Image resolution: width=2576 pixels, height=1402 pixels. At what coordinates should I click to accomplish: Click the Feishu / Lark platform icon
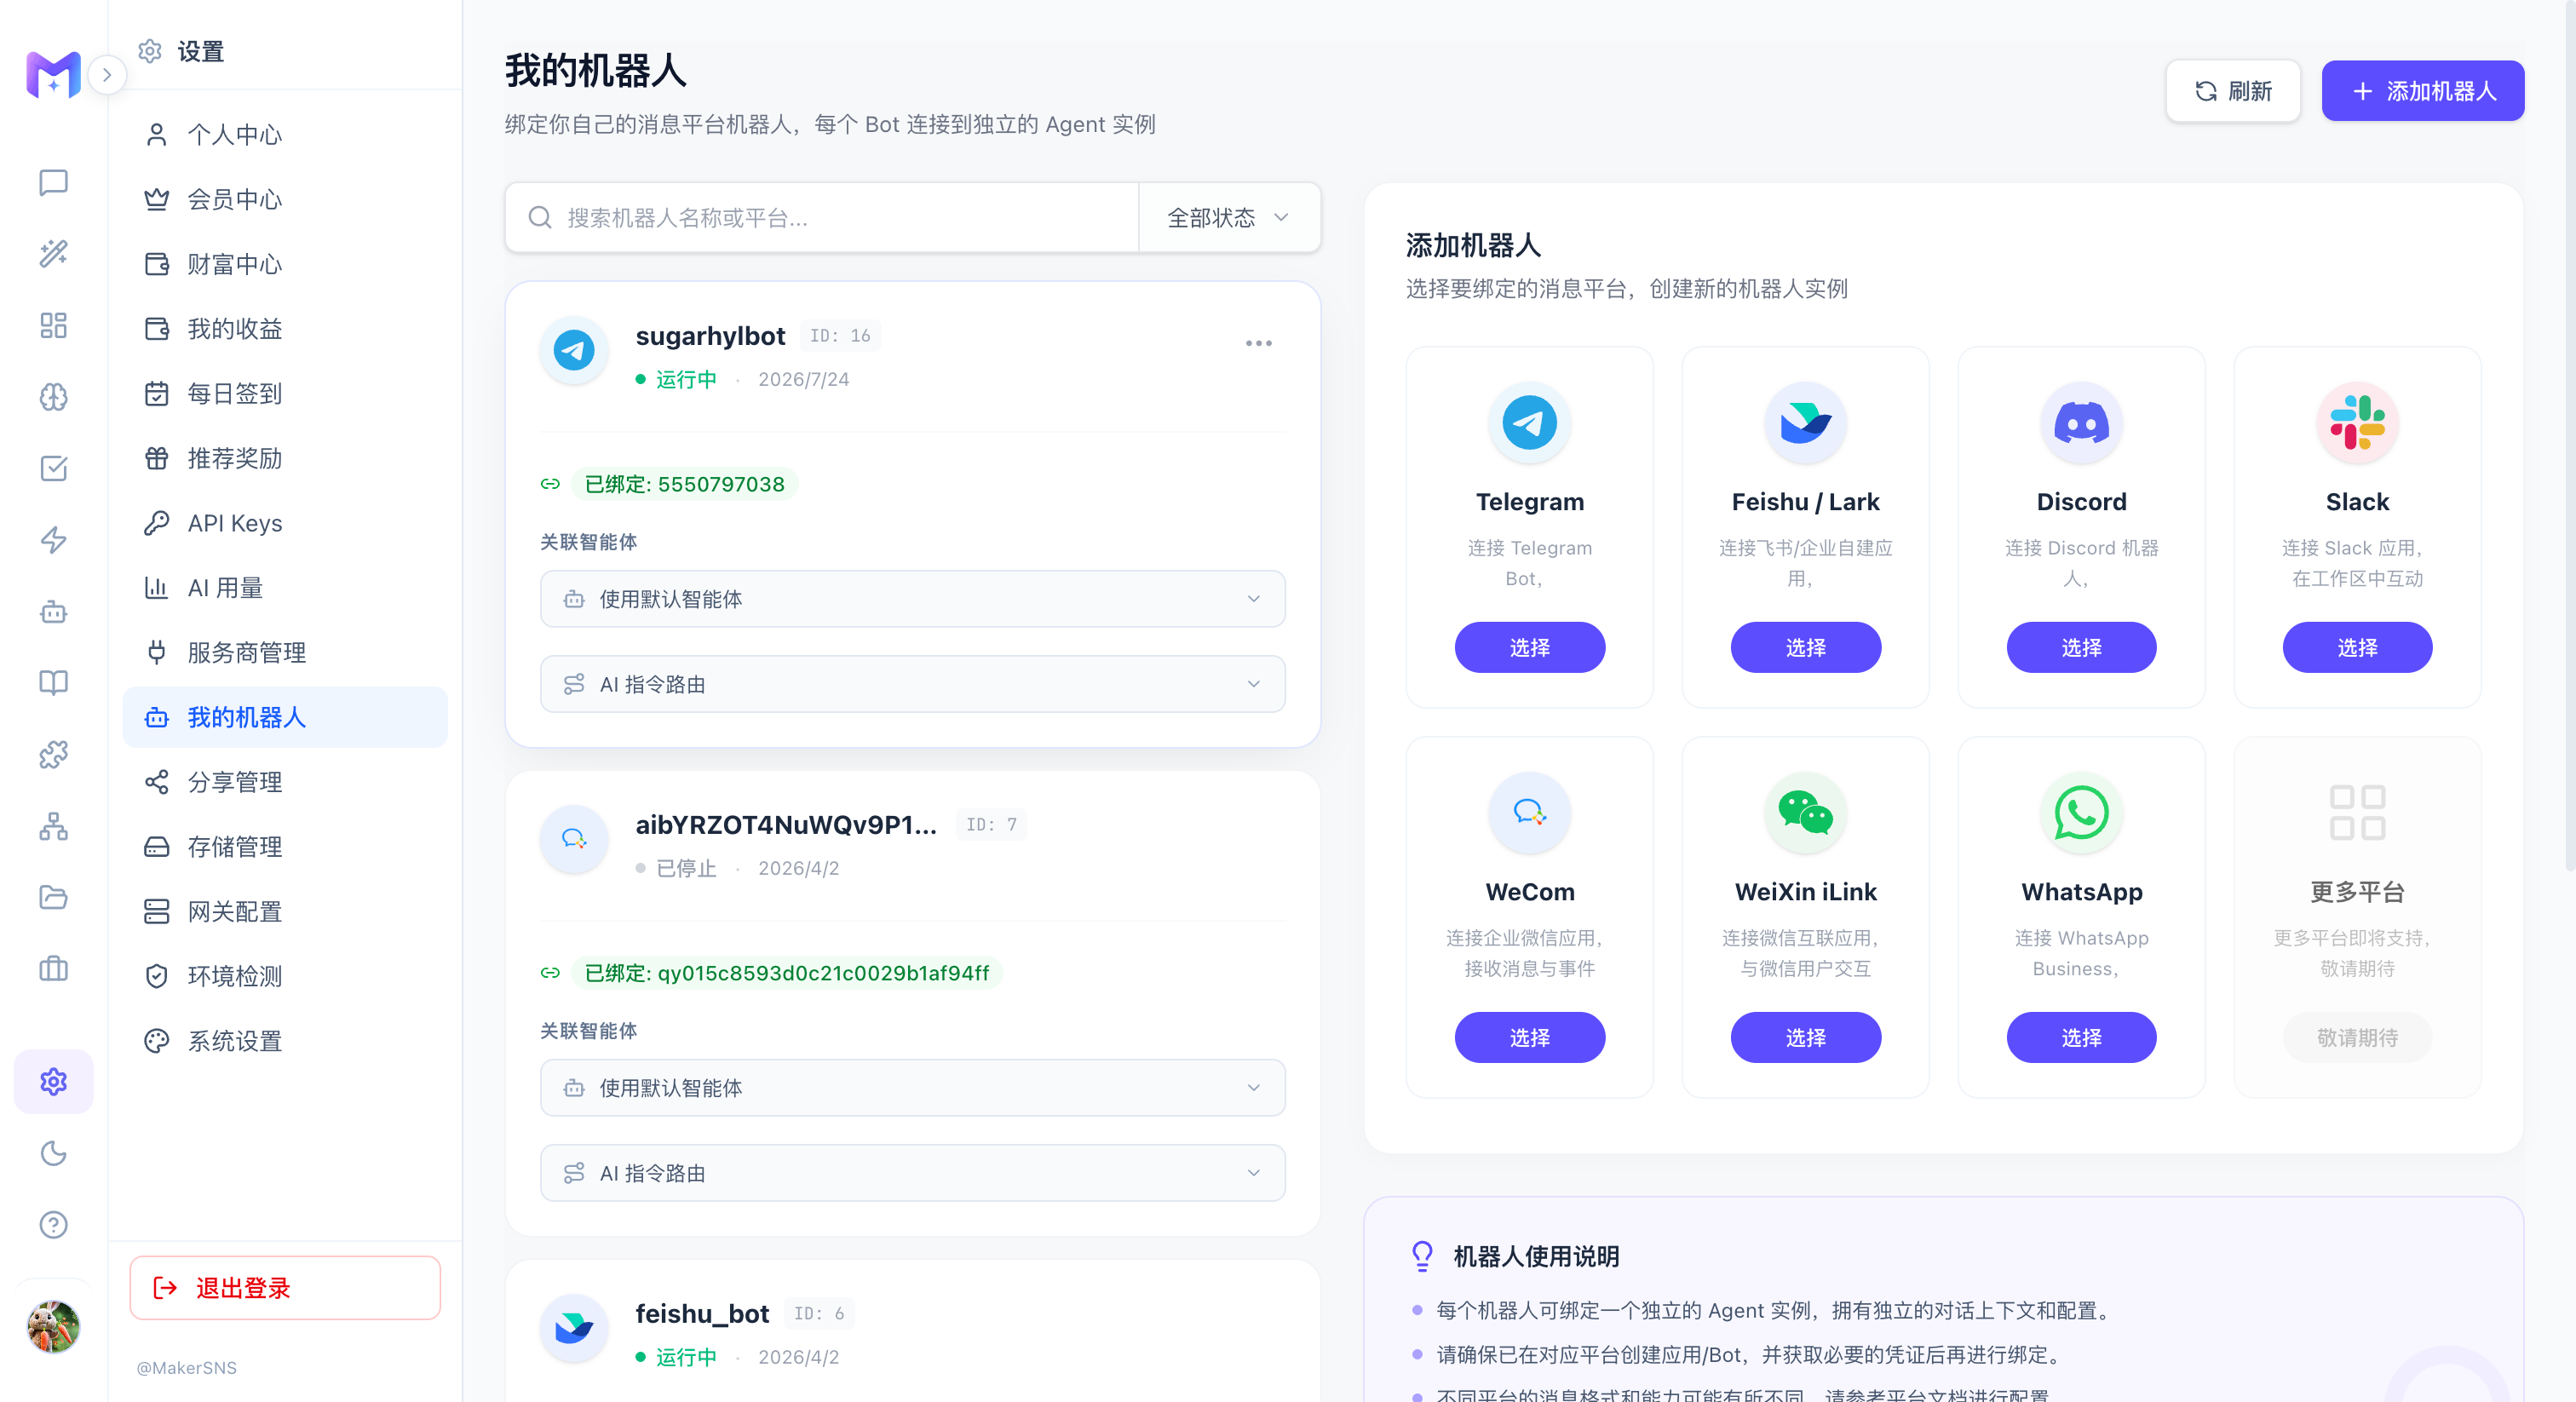1806,423
